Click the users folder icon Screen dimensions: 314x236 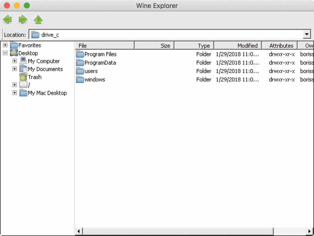tap(80, 71)
